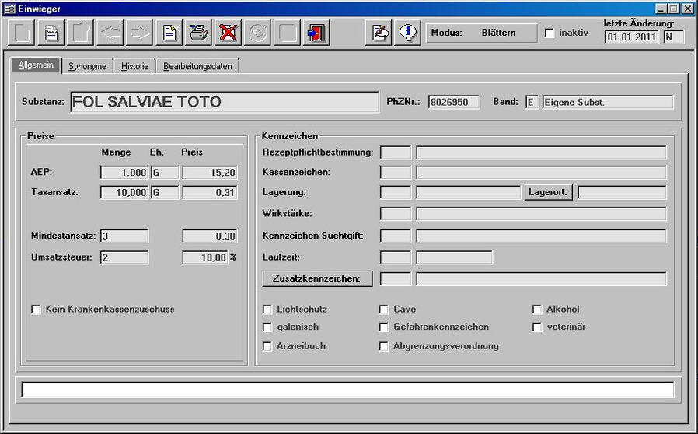Switch to the Synonyme tab
The height and width of the screenshot is (434, 698).
87,66
